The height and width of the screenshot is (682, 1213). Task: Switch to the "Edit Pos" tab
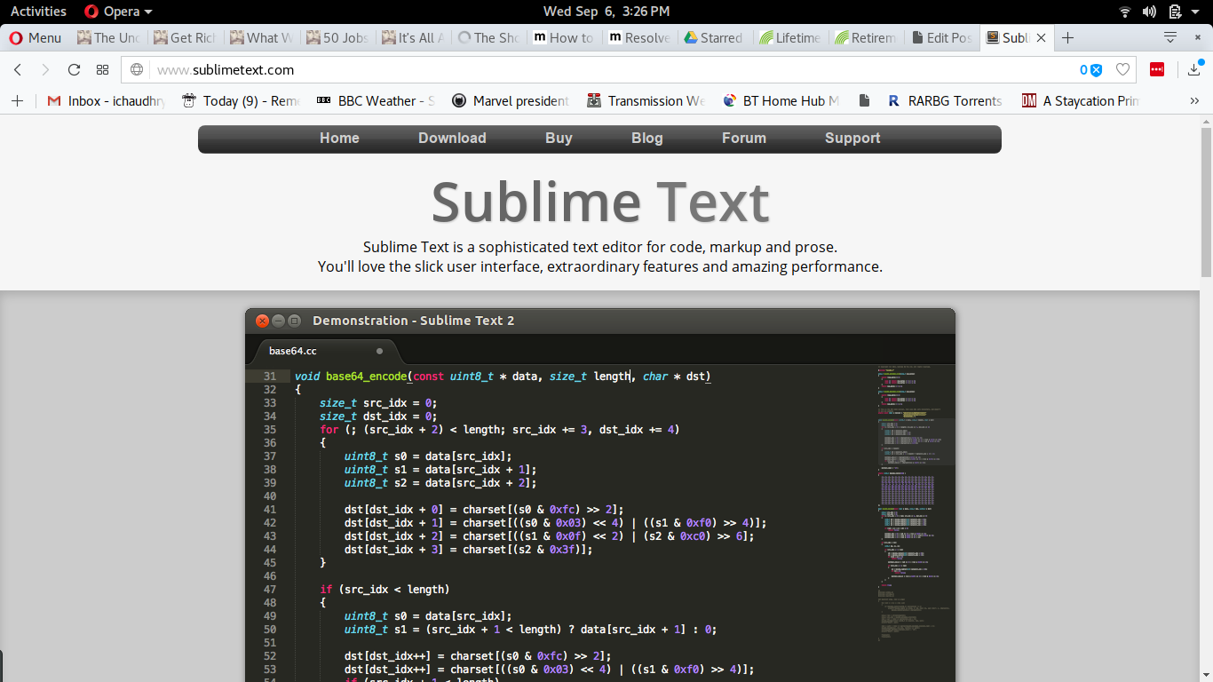click(941, 37)
